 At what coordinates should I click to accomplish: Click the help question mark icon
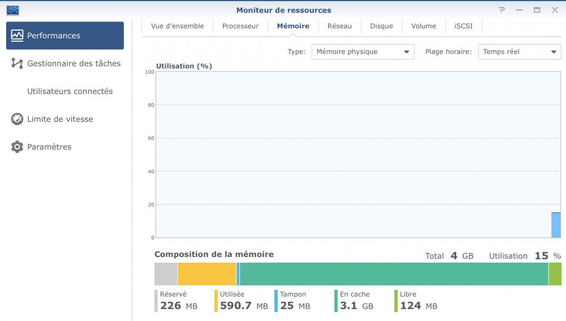502,10
